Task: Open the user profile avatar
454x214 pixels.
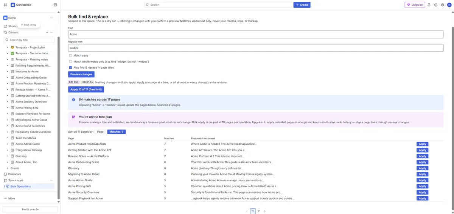Action: [449, 5]
